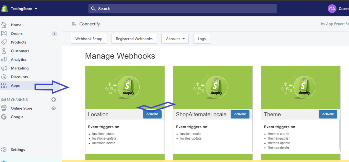Click the Analytics bar chart icon
Screen dimensions: 349x162
4,59
